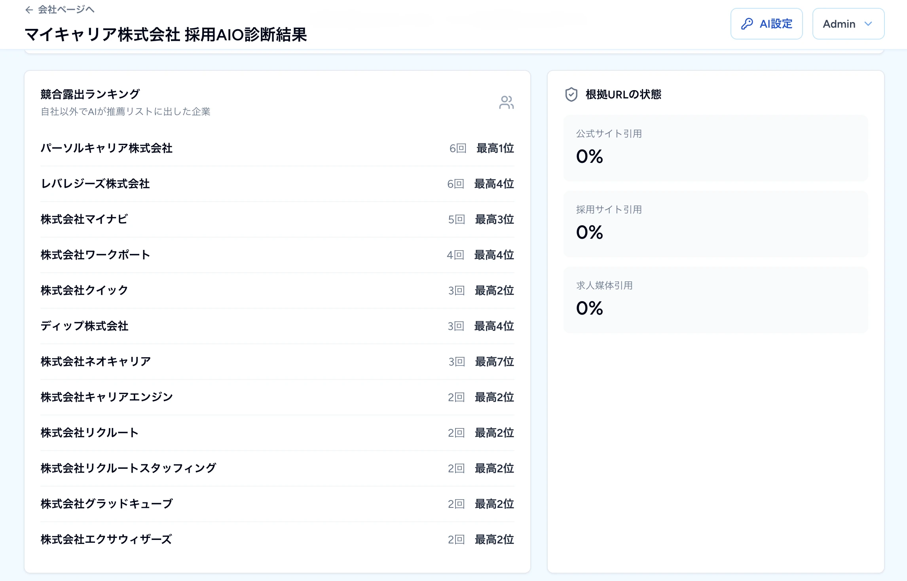The height and width of the screenshot is (581, 907).
Task: Click 2回 count for 株式会社エクサウィザーズ
Action: click(456, 539)
